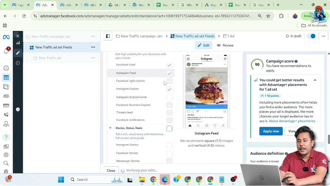
Task: Check Instagram Explore home placement
Action: point(170,97)
